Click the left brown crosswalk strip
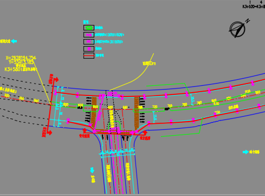265x196 pixels. (94, 112)
